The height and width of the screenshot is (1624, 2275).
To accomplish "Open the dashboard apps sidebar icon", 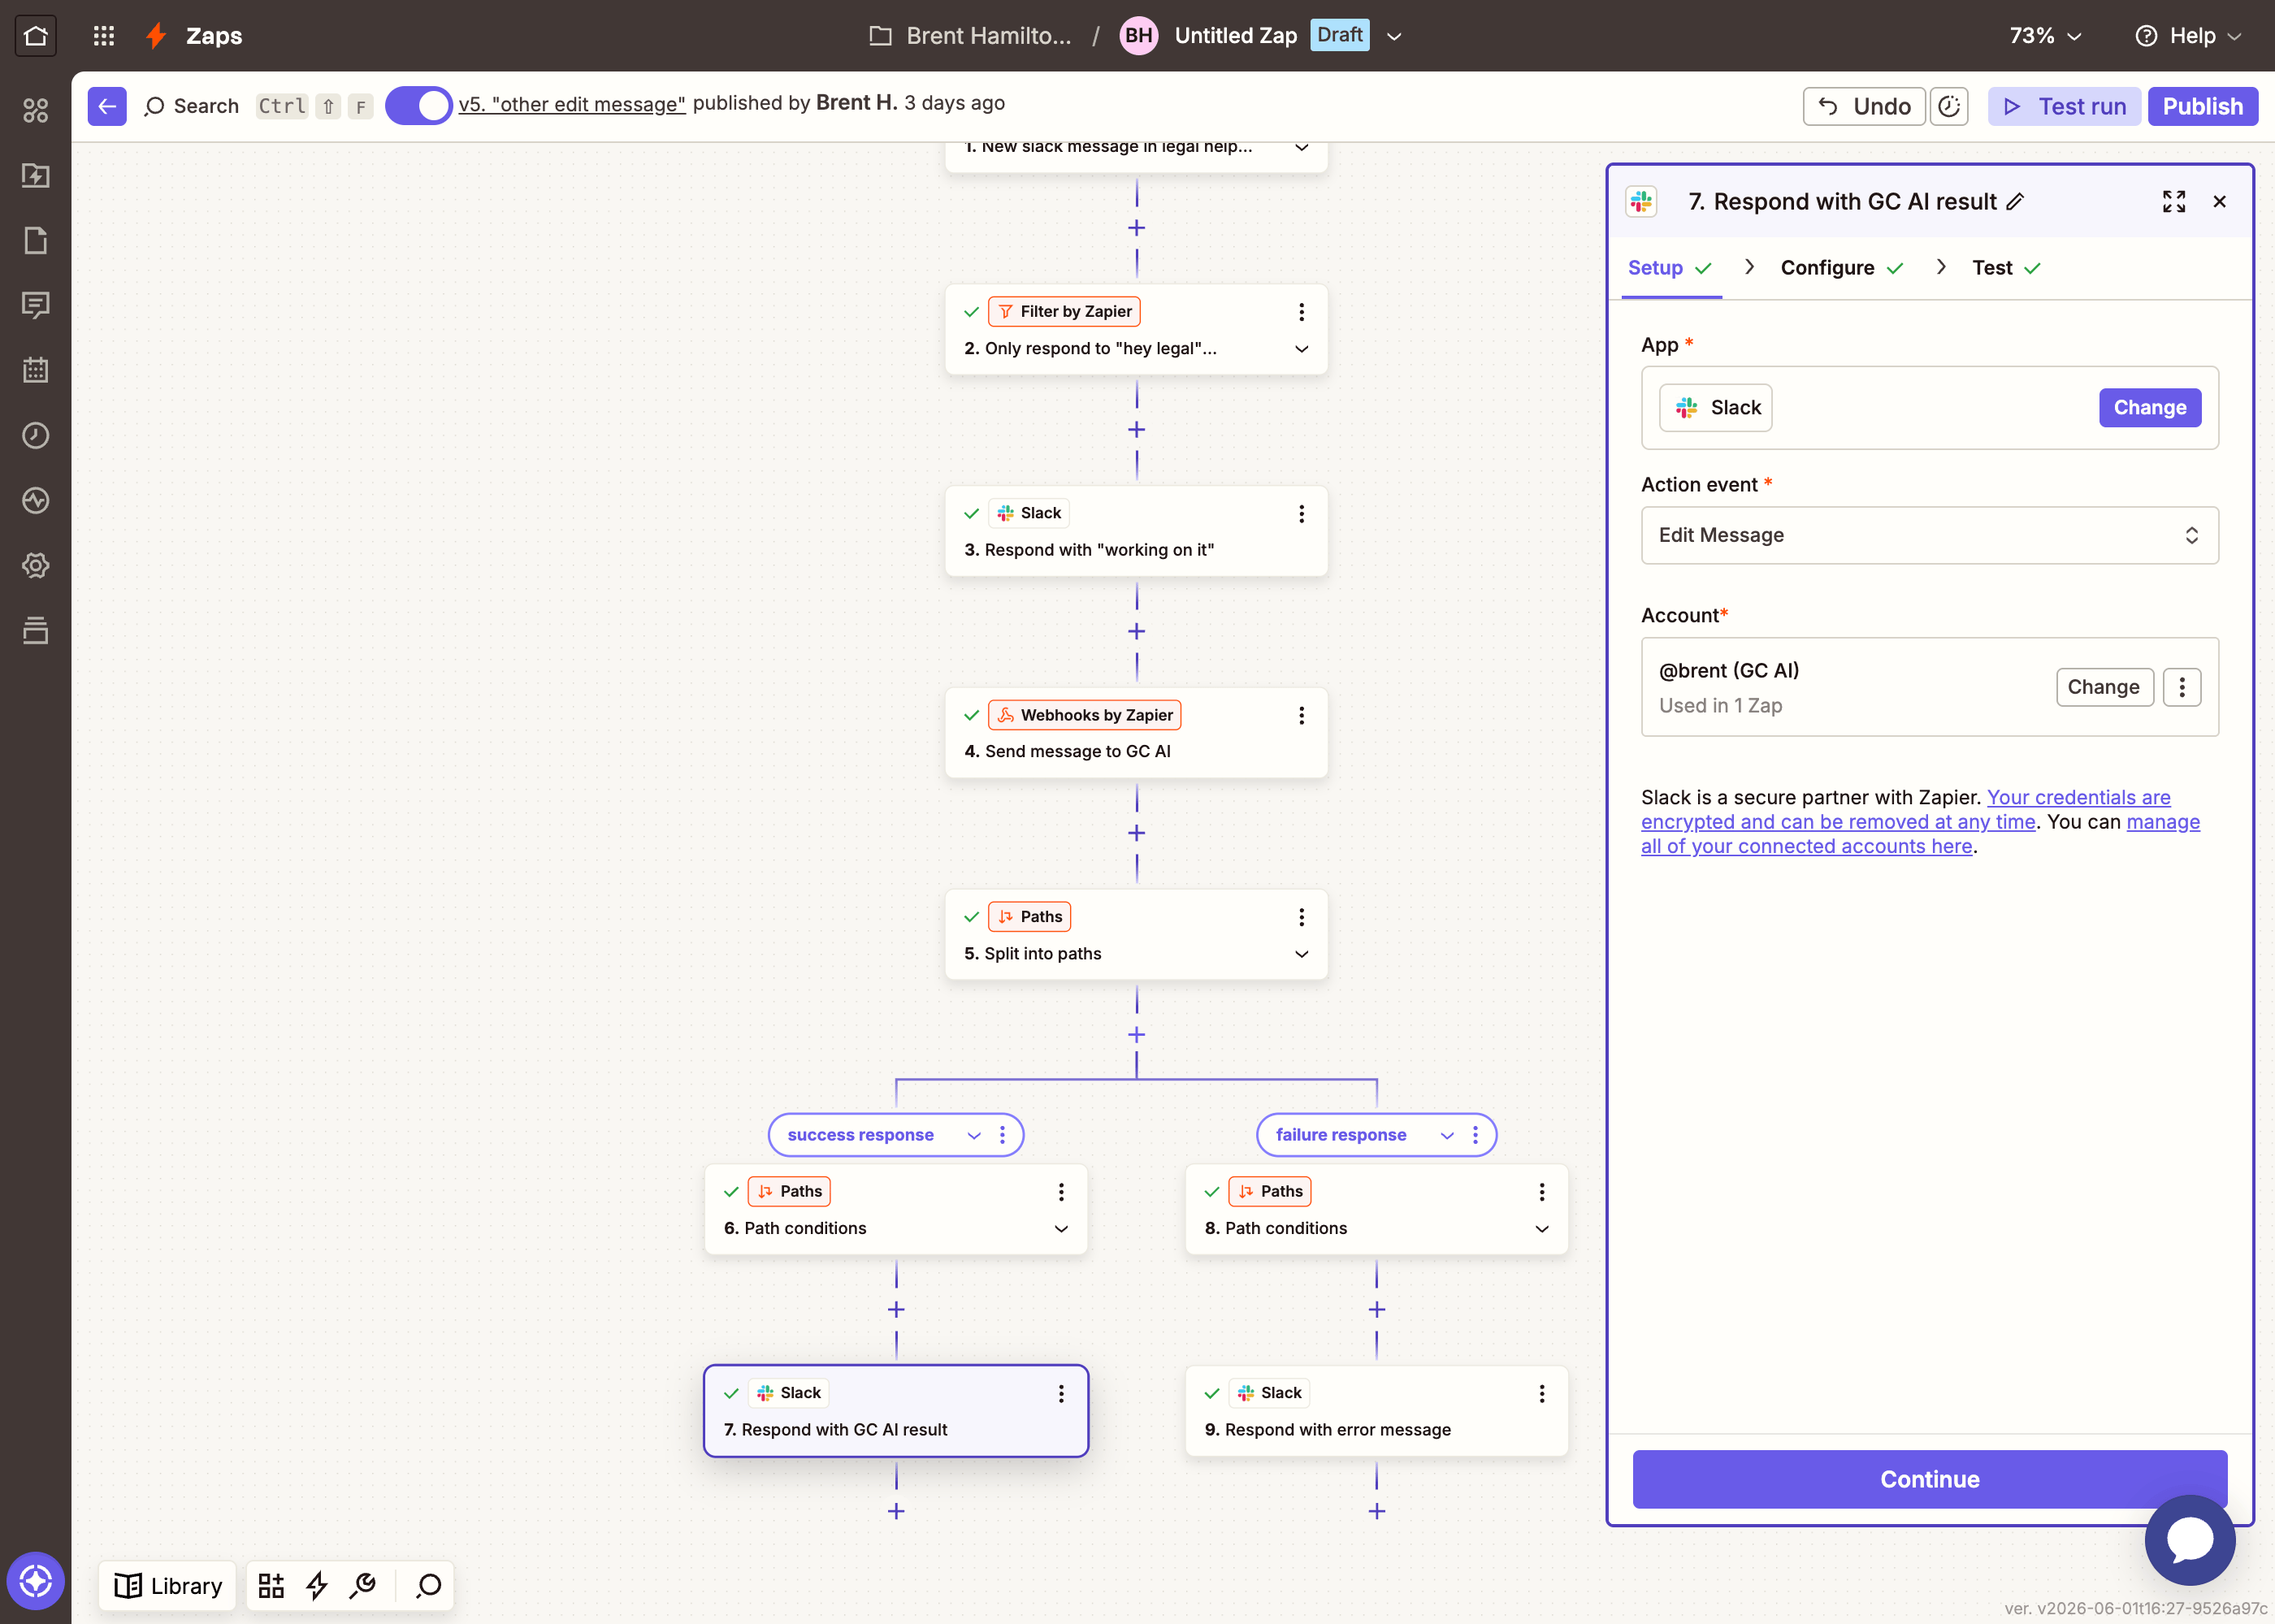I will pos(36,110).
